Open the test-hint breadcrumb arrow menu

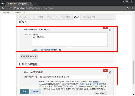point(24,13)
